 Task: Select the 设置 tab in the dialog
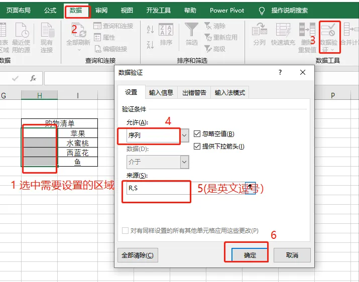point(131,92)
